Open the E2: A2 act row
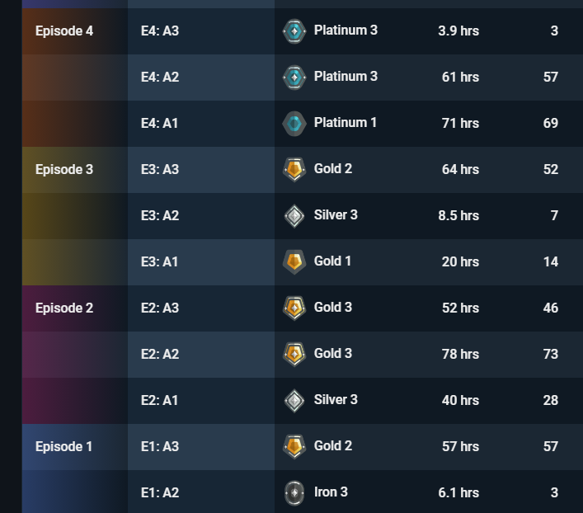Viewport: 583px width, 513px height. [160, 355]
